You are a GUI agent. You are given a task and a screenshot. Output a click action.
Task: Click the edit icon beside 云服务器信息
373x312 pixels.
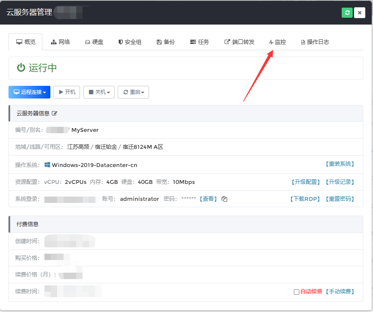(x=55, y=113)
